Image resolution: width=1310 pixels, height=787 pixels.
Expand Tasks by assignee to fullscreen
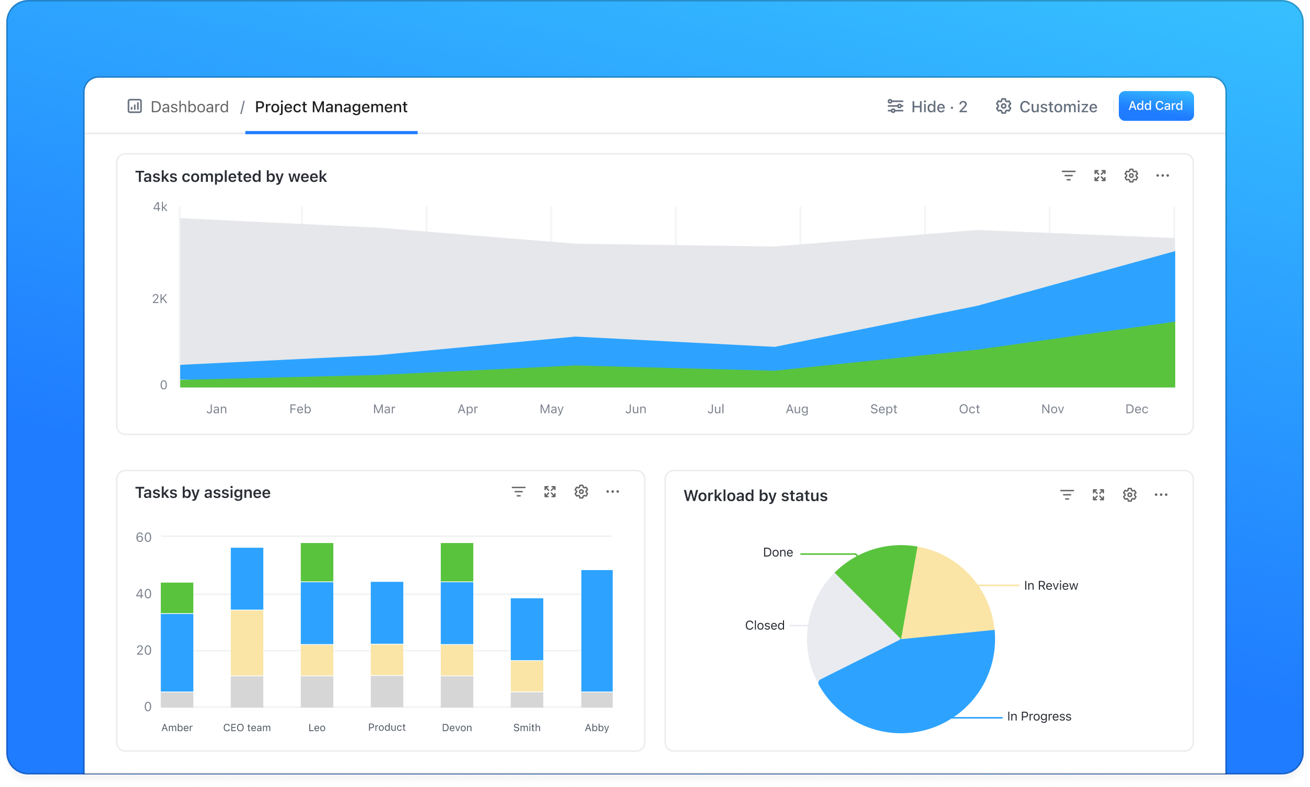pos(549,492)
